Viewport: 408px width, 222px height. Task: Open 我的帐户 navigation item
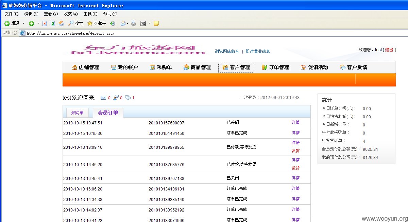click(x=124, y=67)
